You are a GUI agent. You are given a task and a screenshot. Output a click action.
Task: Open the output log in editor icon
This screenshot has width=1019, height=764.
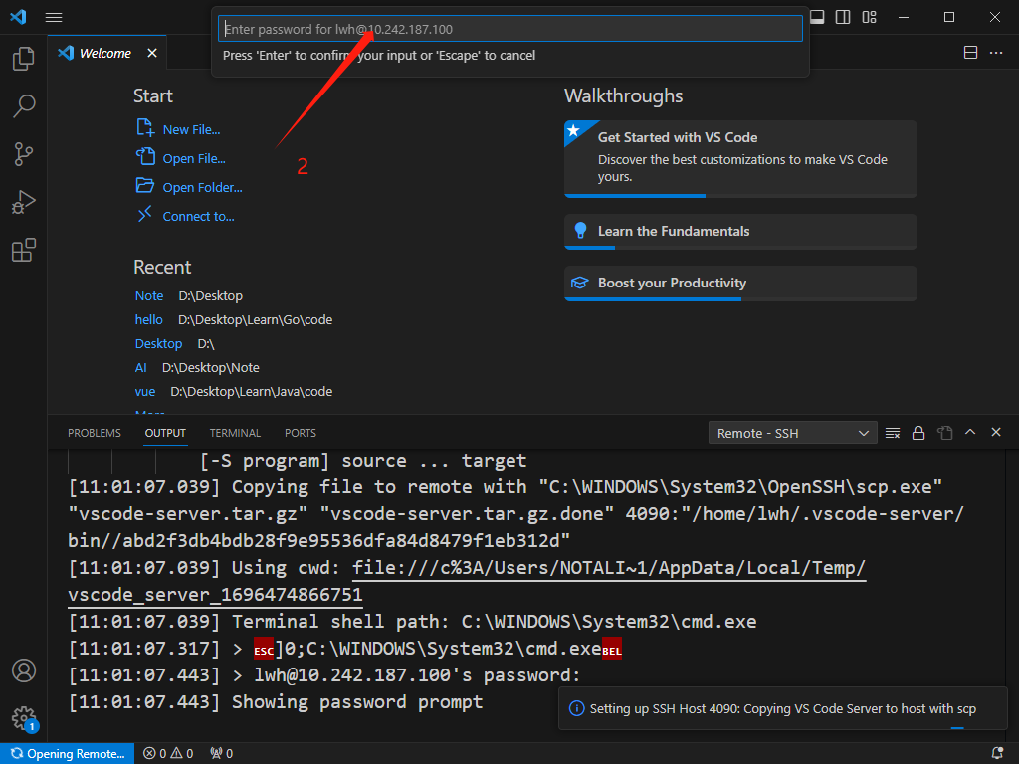(944, 433)
